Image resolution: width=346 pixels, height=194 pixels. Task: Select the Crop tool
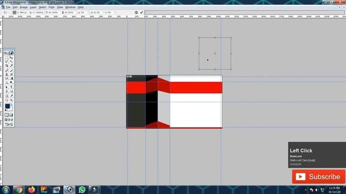click(6, 66)
